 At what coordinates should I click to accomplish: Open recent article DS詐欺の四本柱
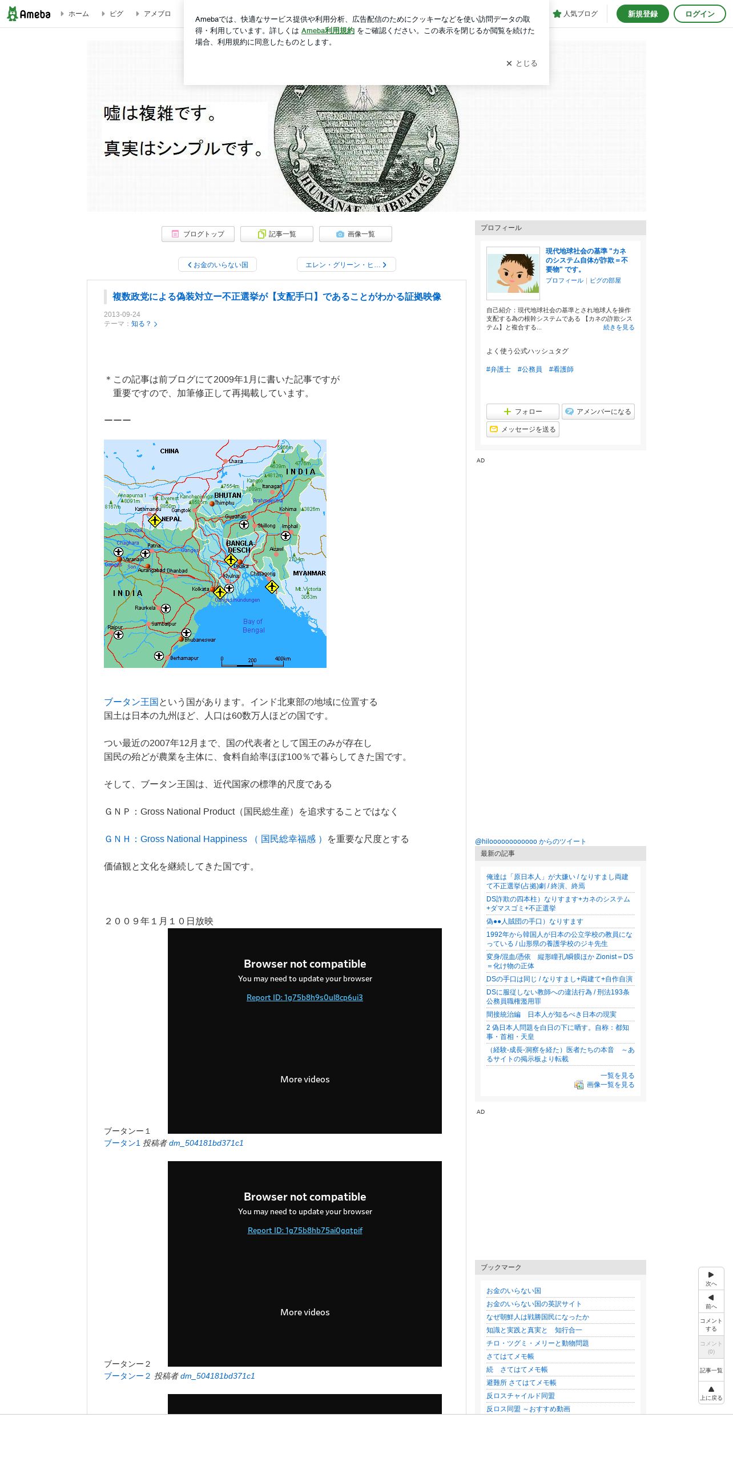[558, 904]
